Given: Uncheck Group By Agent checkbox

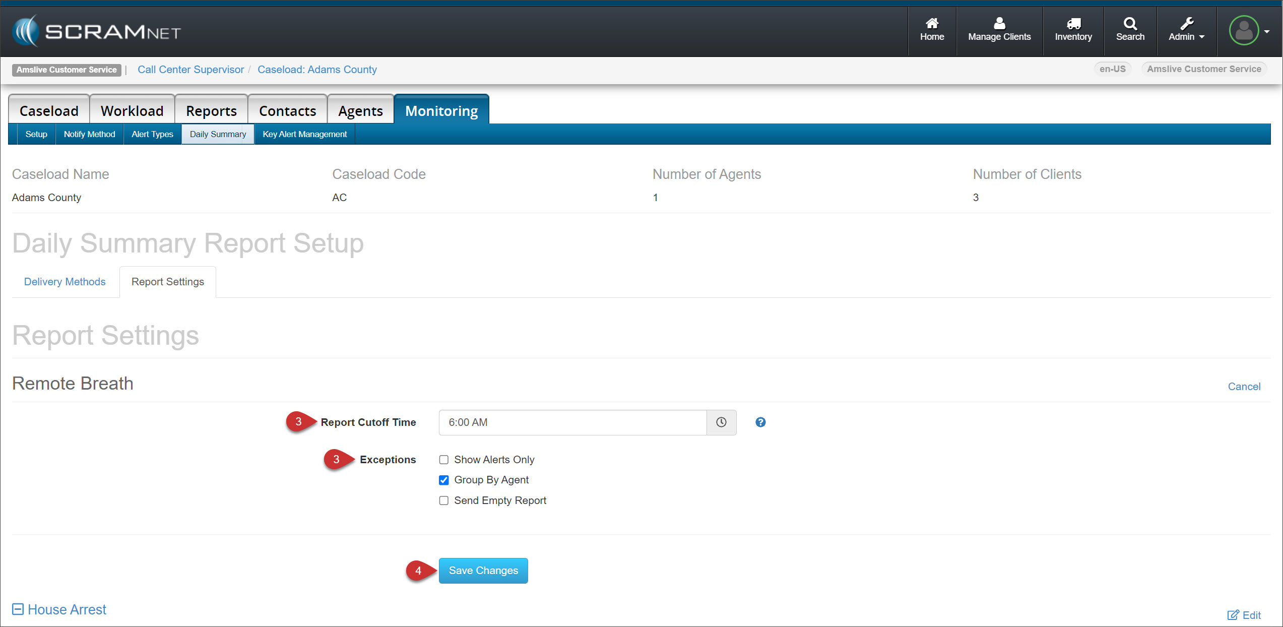Looking at the screenshot, I should click(x=443, y=480).
